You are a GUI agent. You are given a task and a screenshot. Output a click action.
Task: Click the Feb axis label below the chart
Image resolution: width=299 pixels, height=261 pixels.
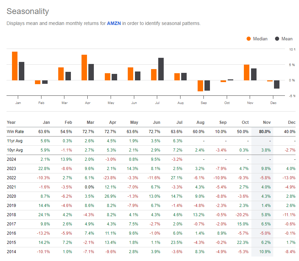tap(41, 103)
